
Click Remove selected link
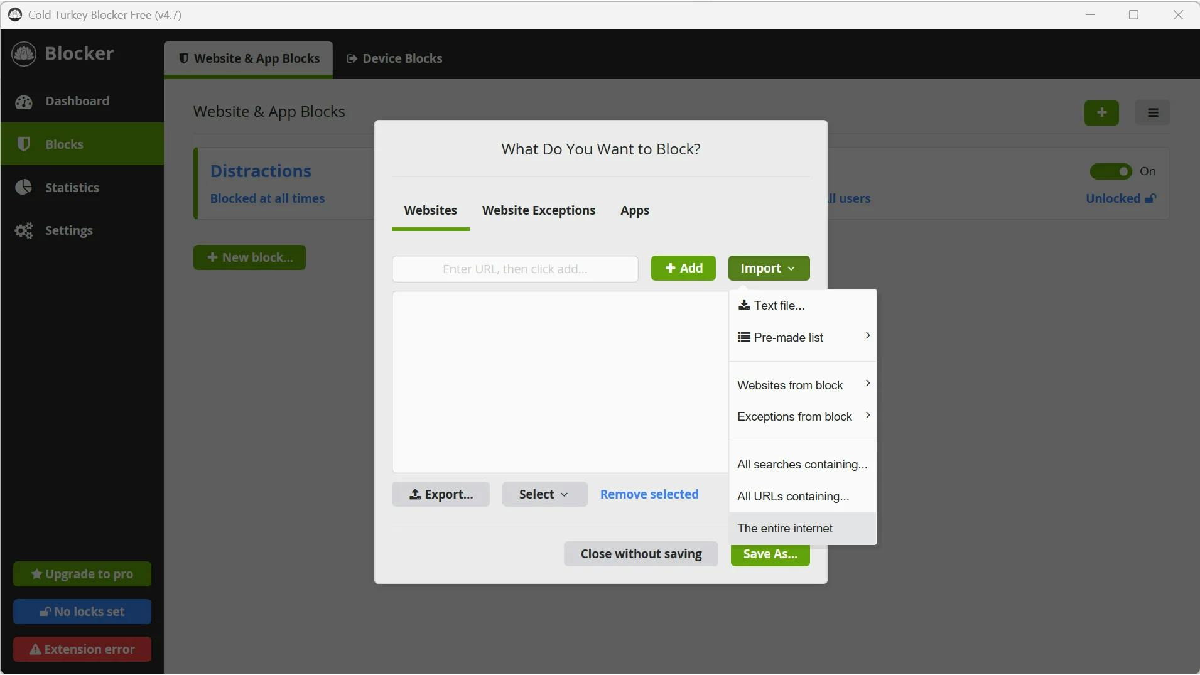[649, 494]
